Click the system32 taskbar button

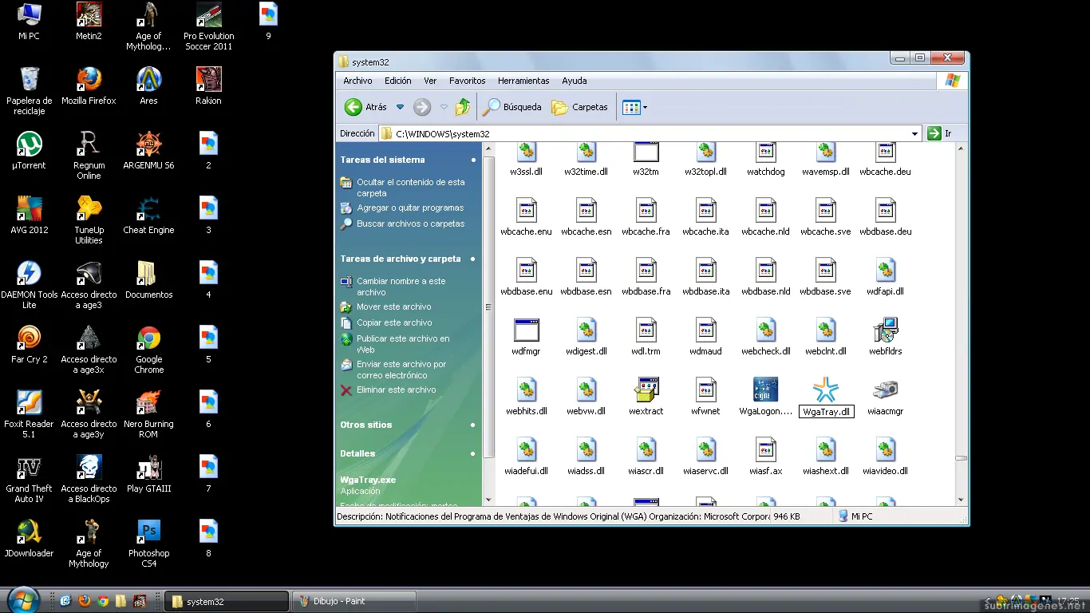(227, 601)
